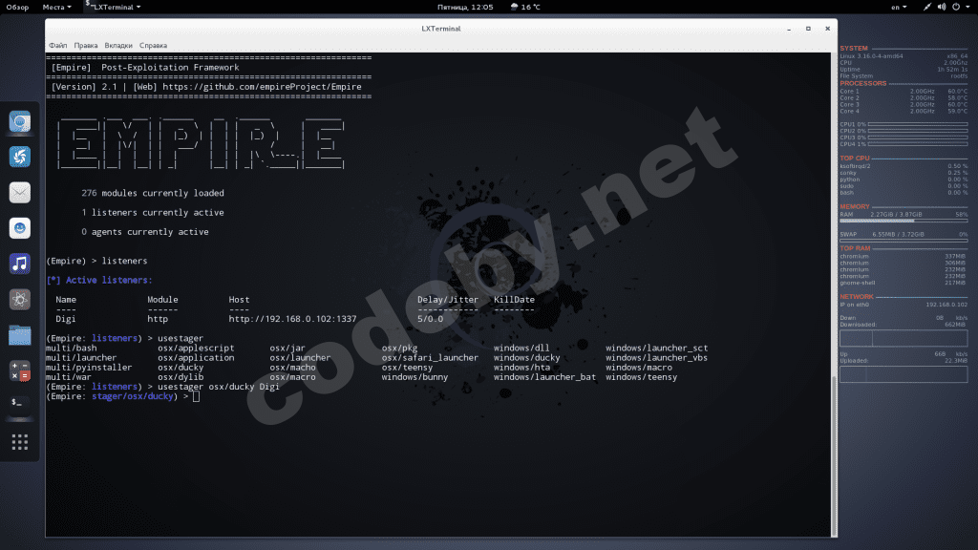978x550 pixels.
Task: Click the LXTerminal vertical scrollbar thumb
Action: (x=834, y=455)
